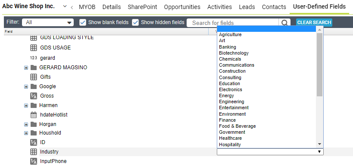Choose Food & Beverage from the list

click(237, 126)
